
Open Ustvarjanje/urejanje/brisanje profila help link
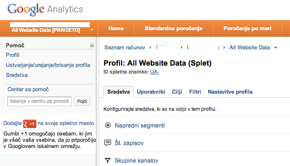48,65
